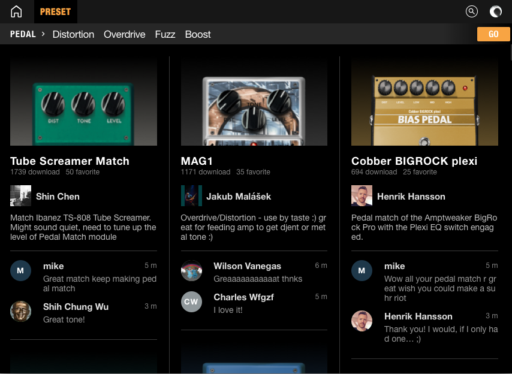Select the Boost category
This screenshot has height=374, width=512.
click(x=198, y=34)
